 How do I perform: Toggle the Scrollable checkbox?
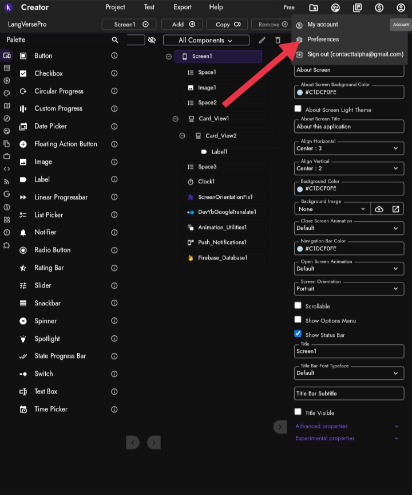298,305
